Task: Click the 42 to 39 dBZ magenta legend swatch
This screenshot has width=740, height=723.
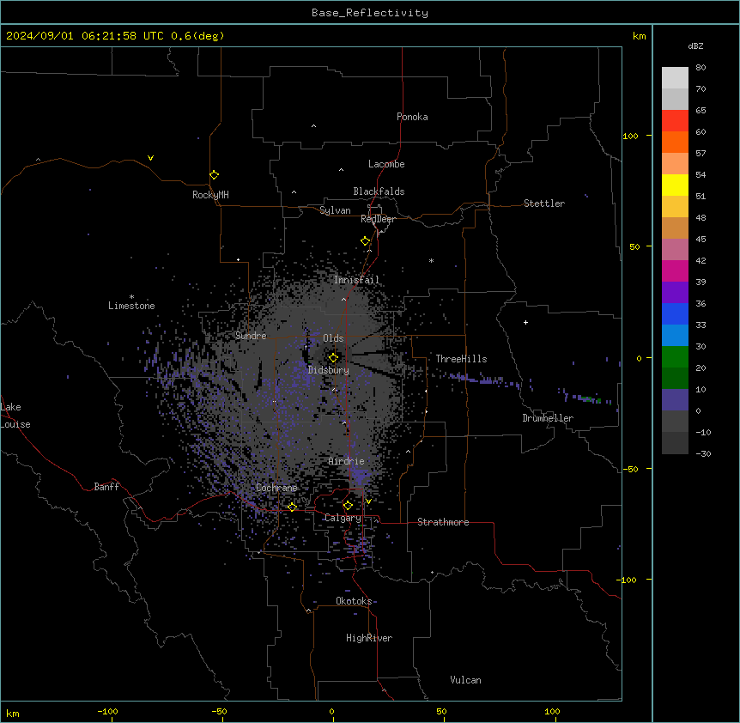Action: [675, 270]
